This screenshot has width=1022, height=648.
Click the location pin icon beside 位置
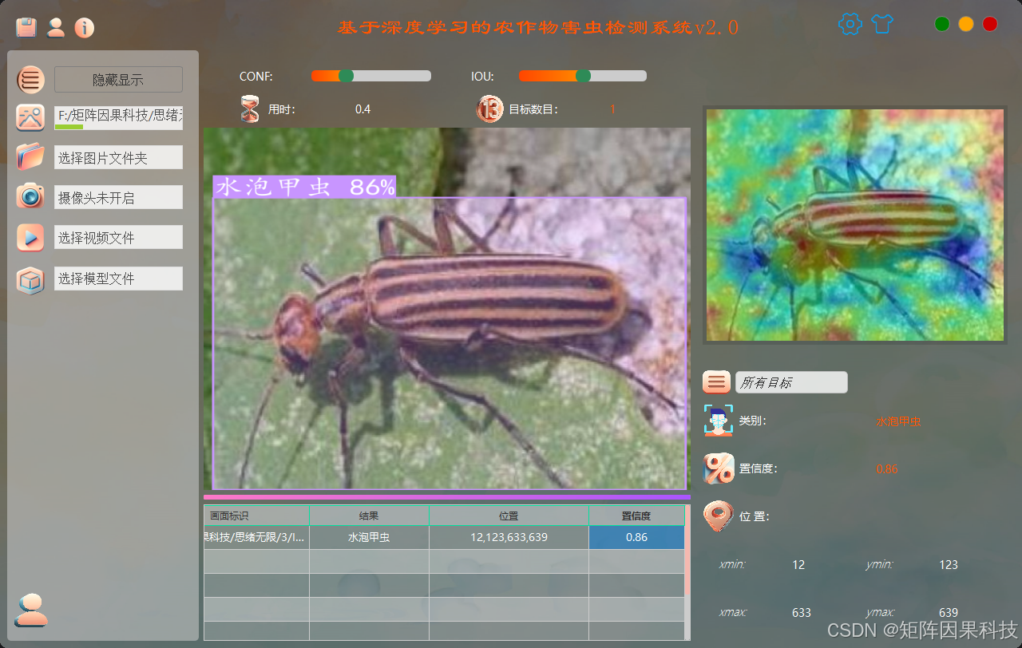click(717, 516)
